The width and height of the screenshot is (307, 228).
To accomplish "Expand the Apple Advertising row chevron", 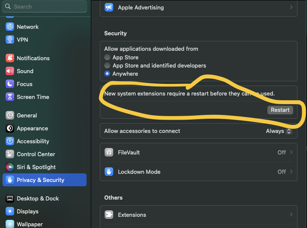I will pos(291,7).
